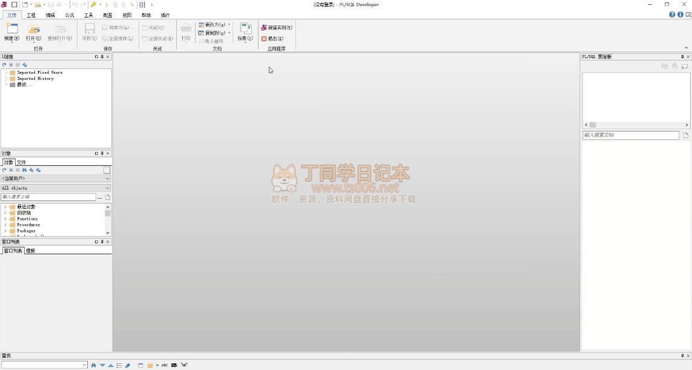Image resolution: width=692 pixels, height=370 pixels.
Task: Open the Help (帮助) ribbon tab
Action: 146,15
